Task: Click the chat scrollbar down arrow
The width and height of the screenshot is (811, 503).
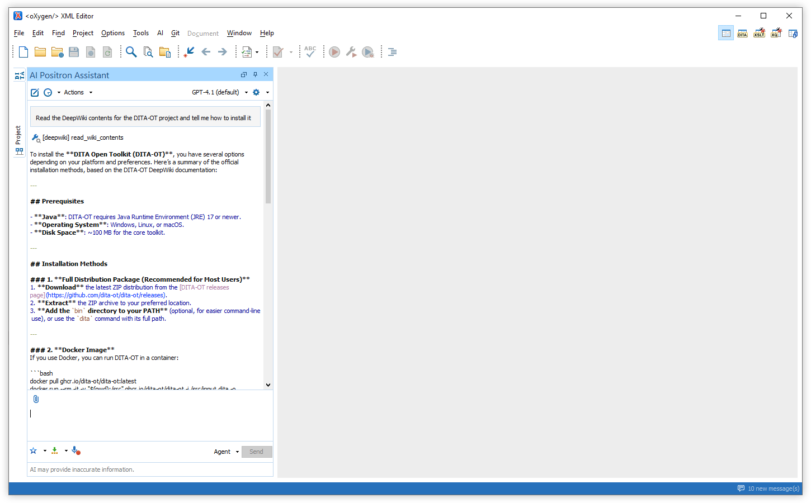Action: pos(268,385)
